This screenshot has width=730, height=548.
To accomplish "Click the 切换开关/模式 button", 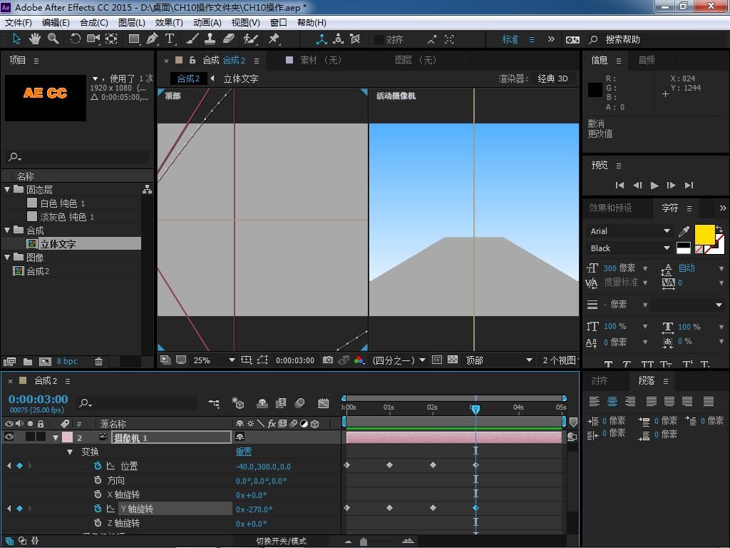I will point(281,541).
